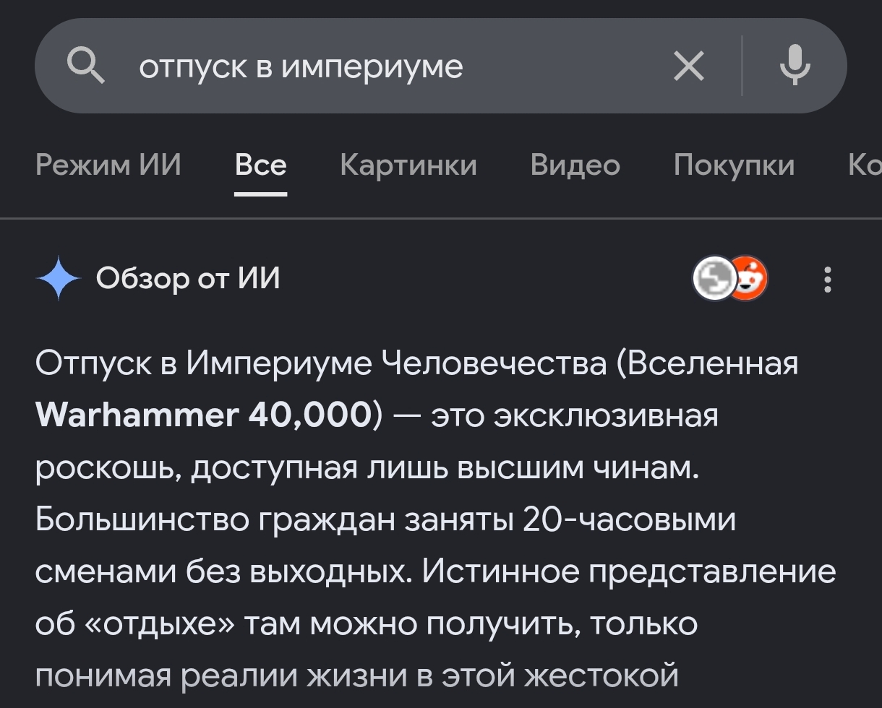
Task: Open the gray globe source icon
Action: [x=714, y=278]
